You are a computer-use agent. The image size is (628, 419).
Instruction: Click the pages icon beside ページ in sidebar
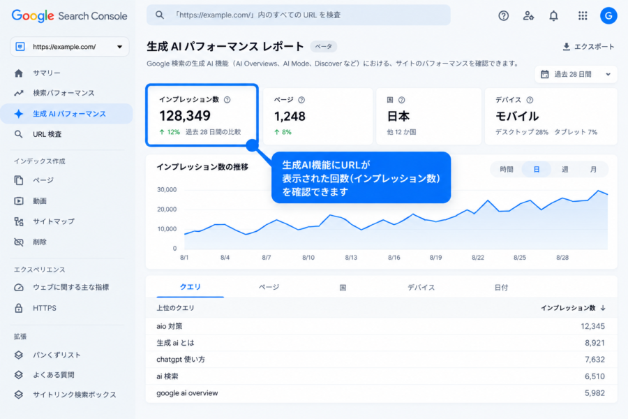point(18,180)
